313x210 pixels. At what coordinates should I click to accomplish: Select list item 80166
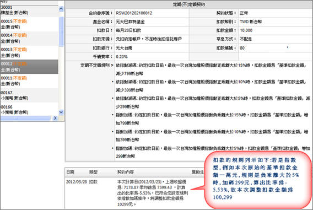tap(29, 109)
